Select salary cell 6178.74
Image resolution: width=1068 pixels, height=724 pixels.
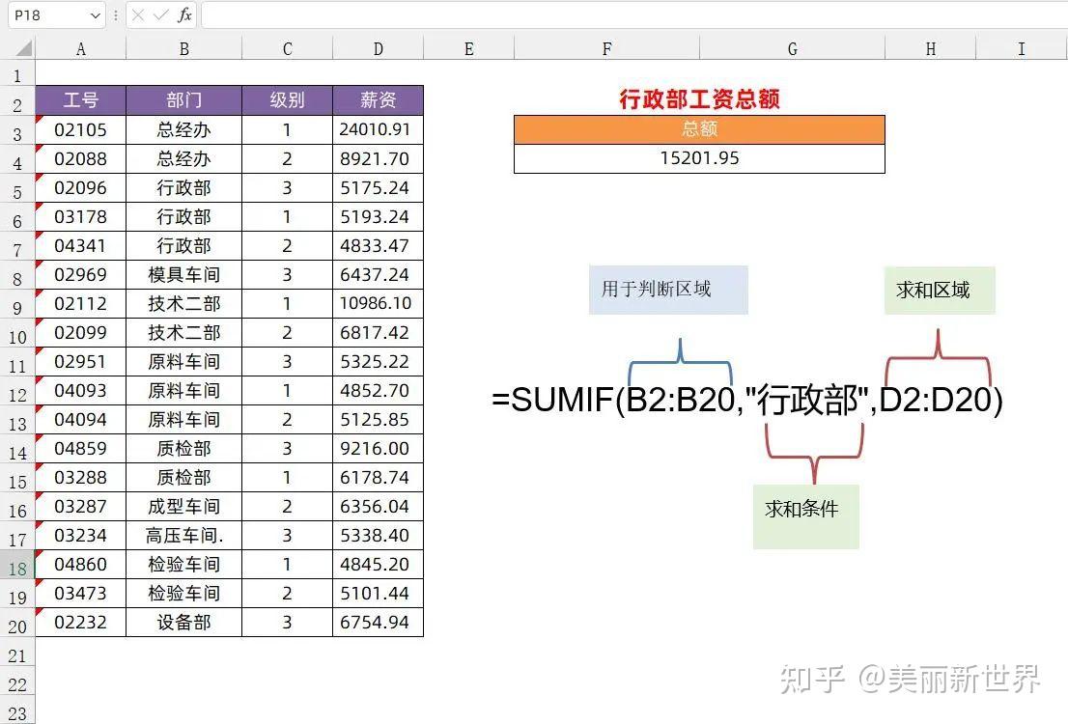point(378,478)
